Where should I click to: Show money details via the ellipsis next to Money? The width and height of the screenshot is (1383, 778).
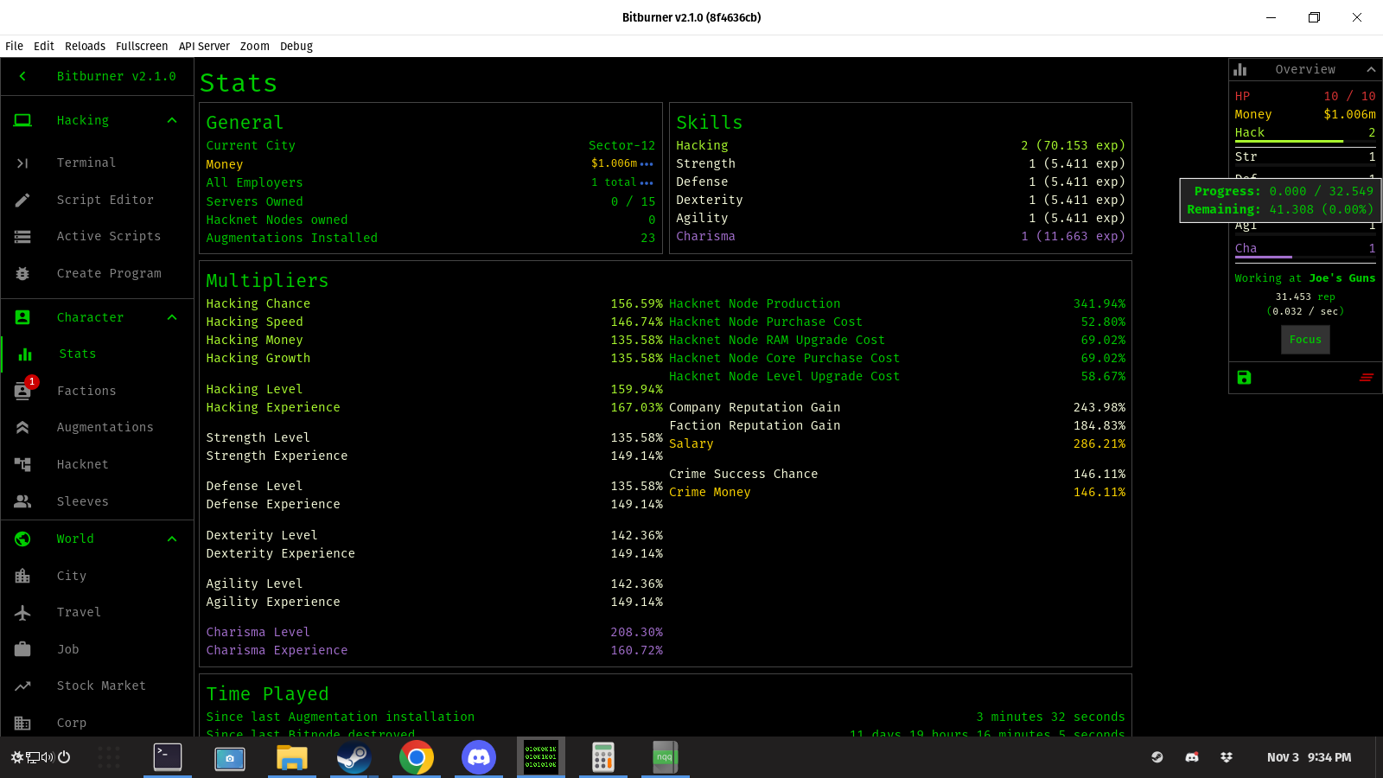click(x=649, y=163)
